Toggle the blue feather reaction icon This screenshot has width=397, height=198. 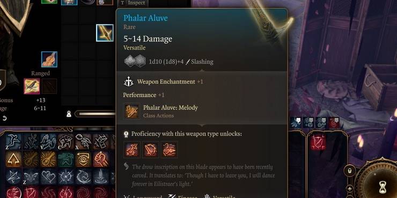[x=296, y=123]
